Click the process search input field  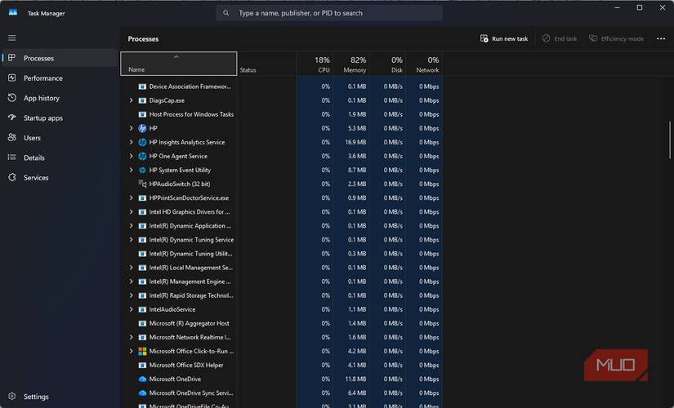329,13
